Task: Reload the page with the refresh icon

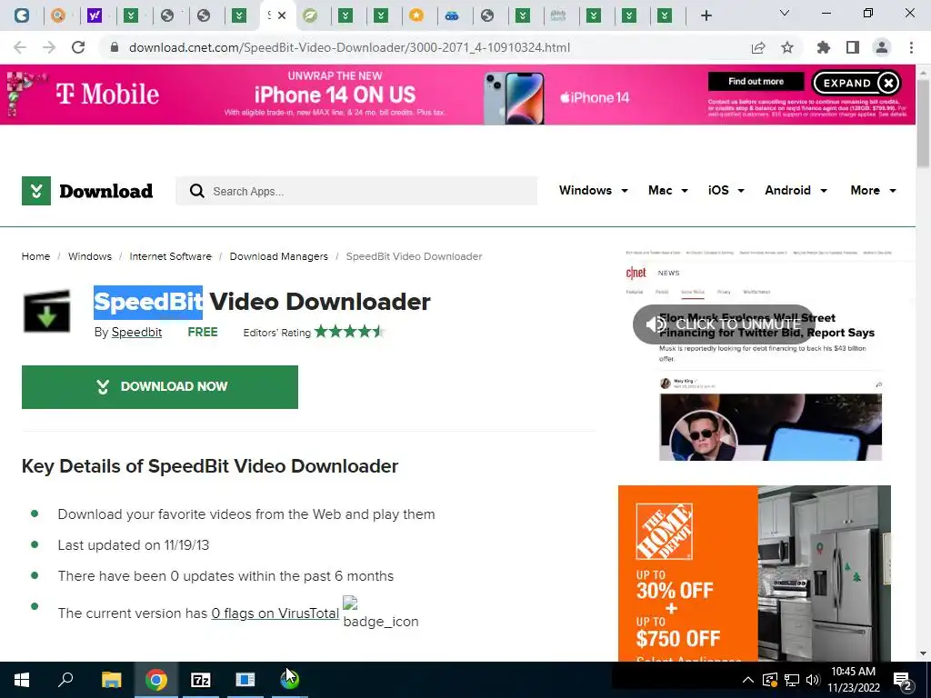Action: [78, 47]
